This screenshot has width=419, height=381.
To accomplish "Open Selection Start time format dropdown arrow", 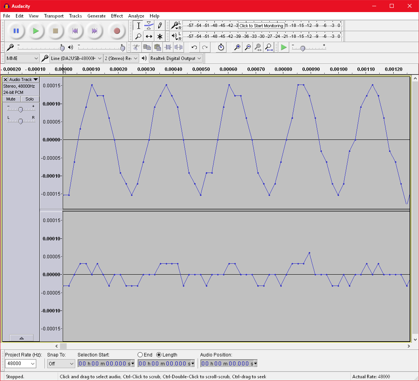I will pos(133,363).
